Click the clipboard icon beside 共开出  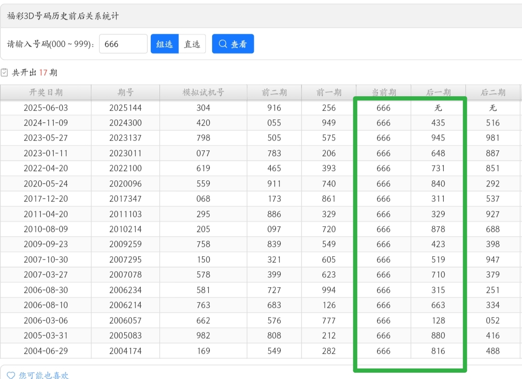pos(4,72)
